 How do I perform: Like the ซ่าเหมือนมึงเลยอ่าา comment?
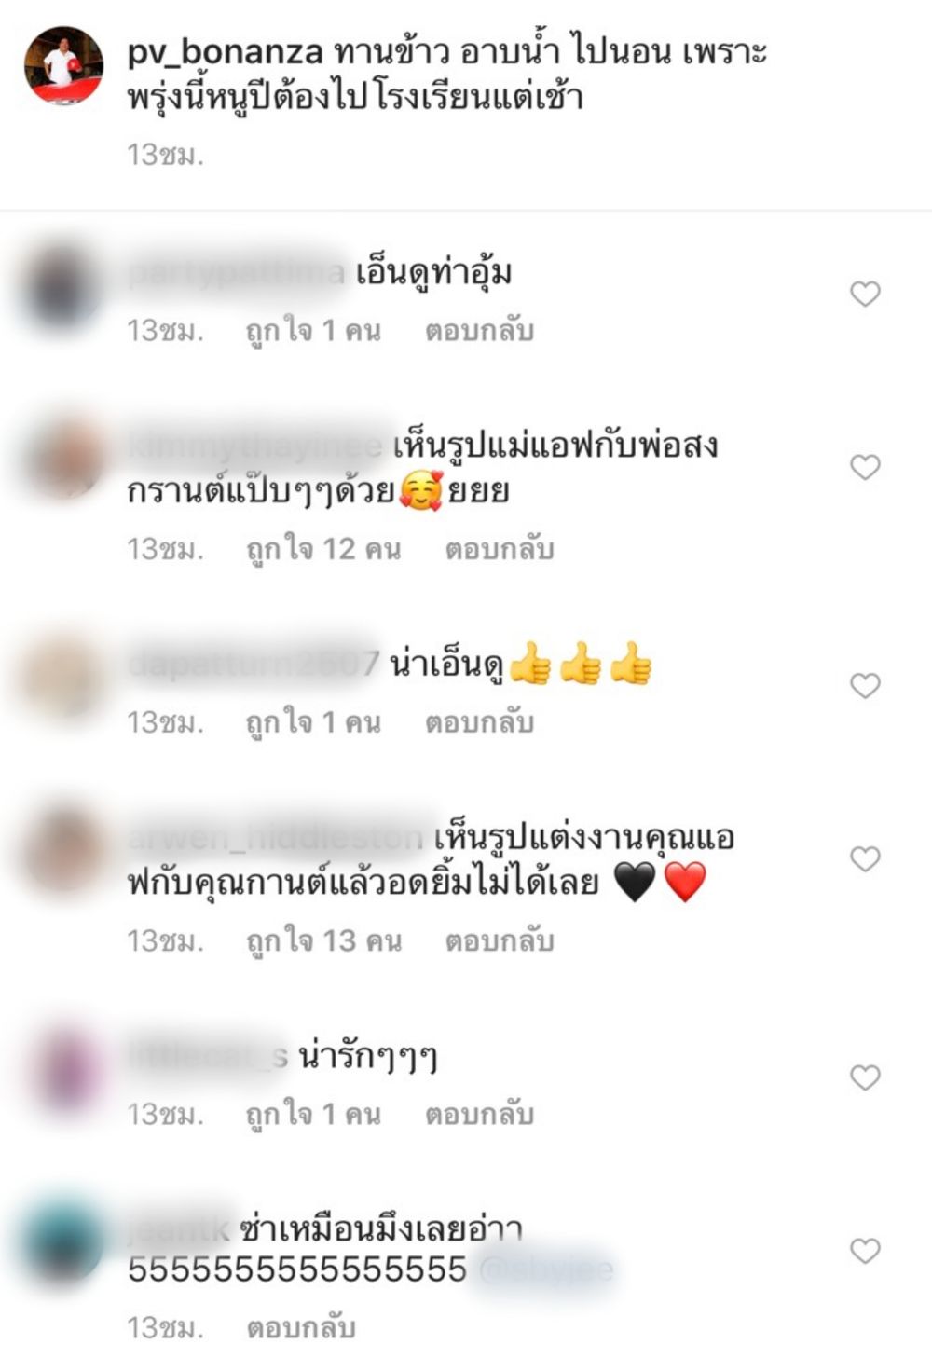pyautogui.click(x=865, y=1250)
